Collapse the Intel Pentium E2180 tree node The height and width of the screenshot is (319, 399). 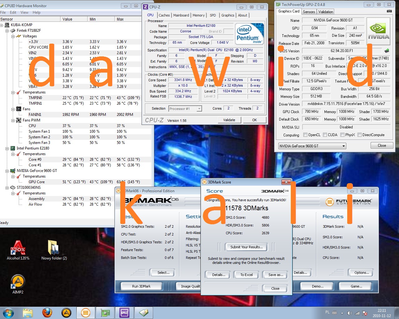pos(7,148)
